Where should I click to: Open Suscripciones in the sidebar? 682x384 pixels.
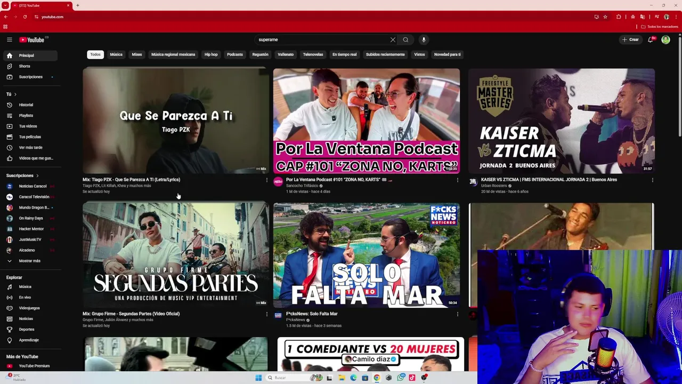[30, 77]
